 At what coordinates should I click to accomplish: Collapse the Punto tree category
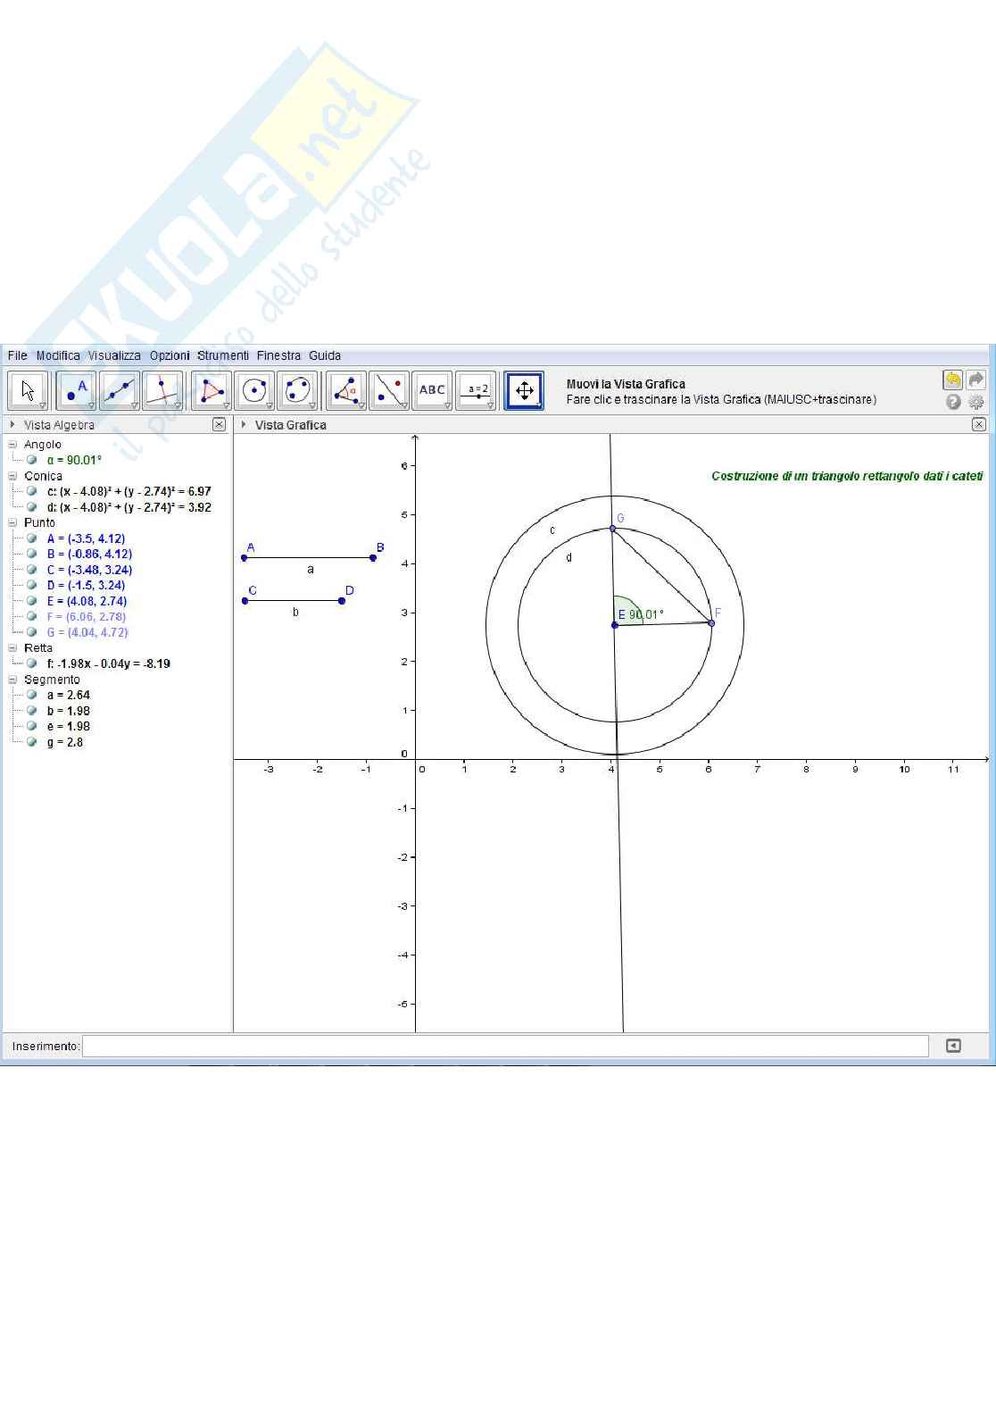pyautogui.click(x=12, y=522)
